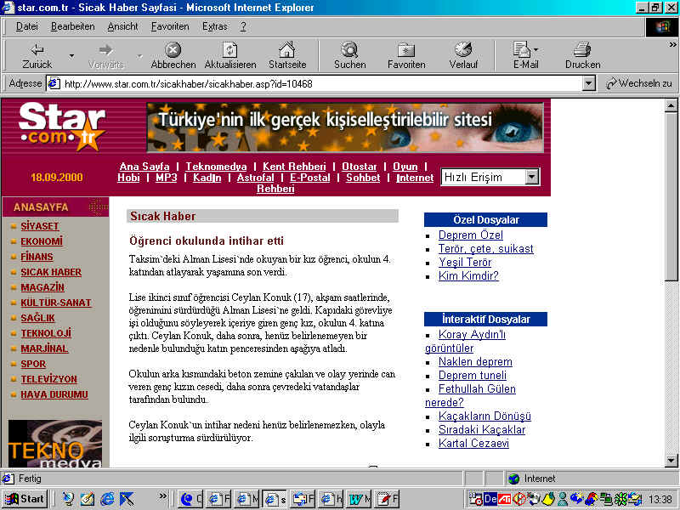The height and width of the screenshot is (510, 680).
Task: Open the Ansicht menu
Action: [x=122, y=26]
